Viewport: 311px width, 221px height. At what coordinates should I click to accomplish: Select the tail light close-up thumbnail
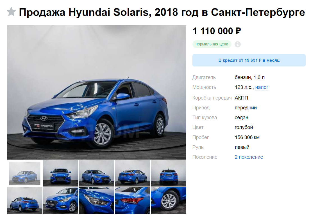tap(133, 201)
